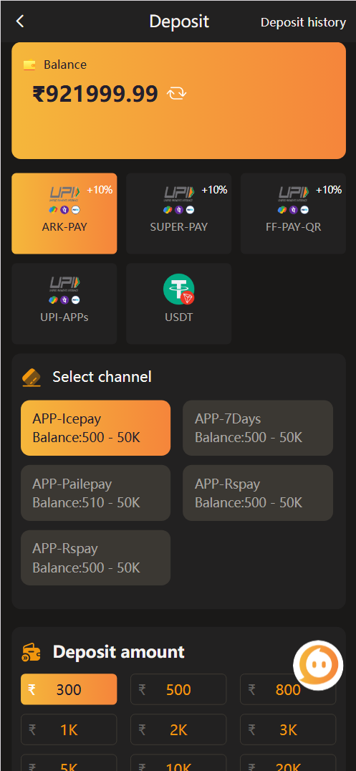Choose the UPI-APPs payment method
356x771 pixels.
(x=64, y=303)
